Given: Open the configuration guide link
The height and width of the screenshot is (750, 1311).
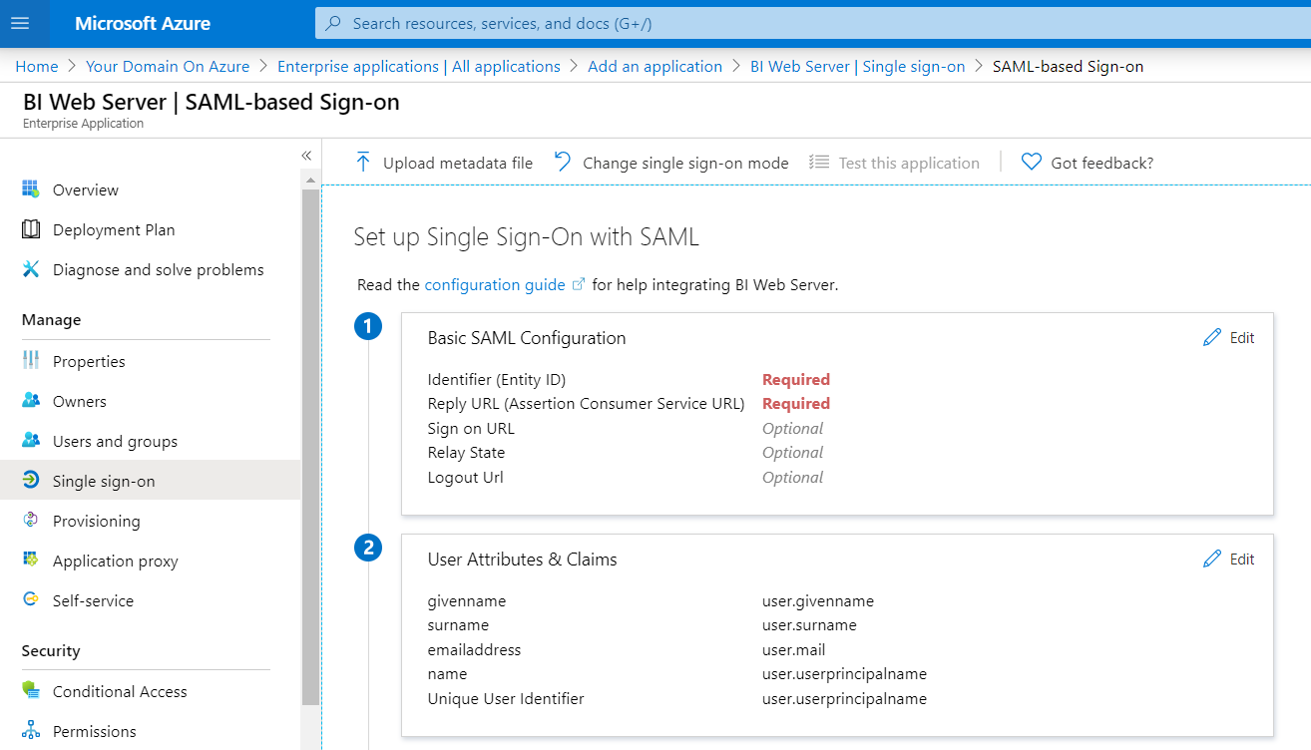Looking at the screenshot, I should coord(495,285).
